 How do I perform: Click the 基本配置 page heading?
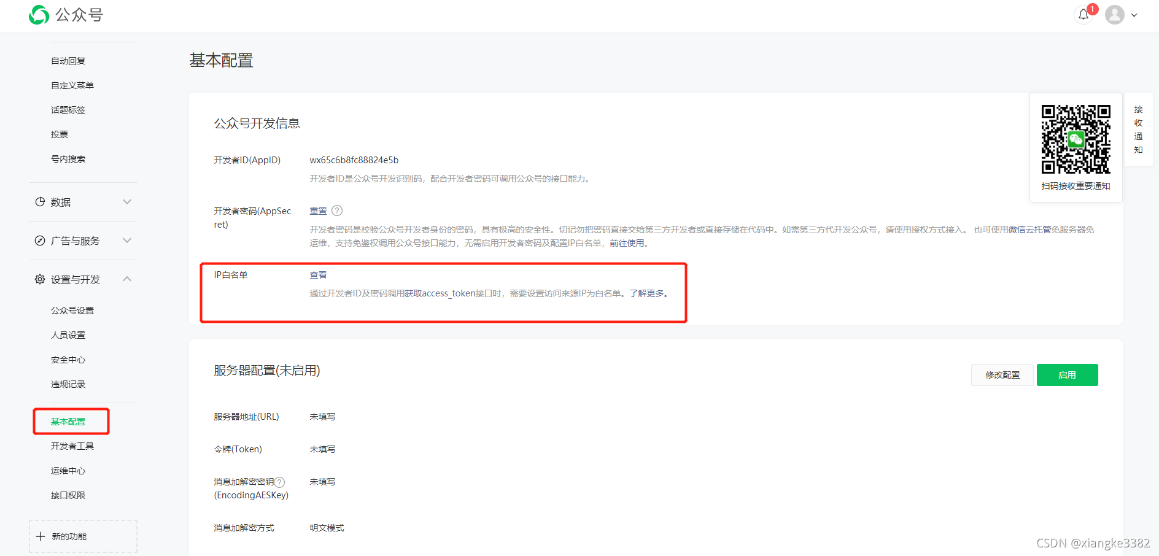221,60
